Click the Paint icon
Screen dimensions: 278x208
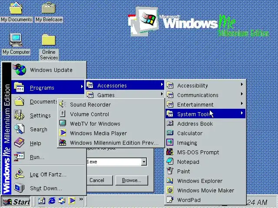tap(170, 171)
